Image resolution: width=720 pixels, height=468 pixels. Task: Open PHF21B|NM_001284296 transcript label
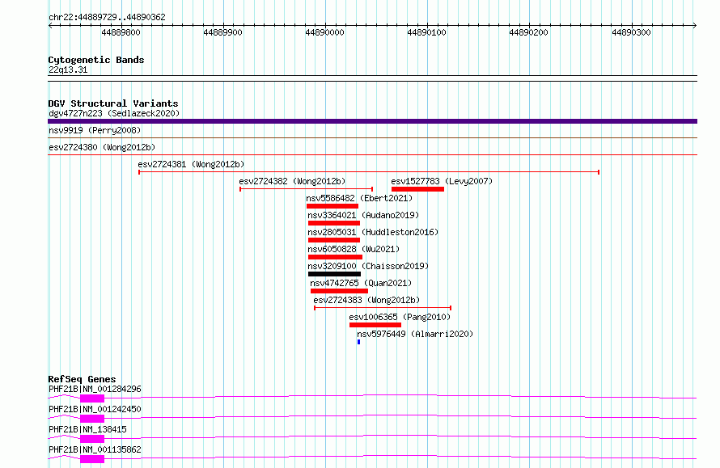(x=95, y=389)
